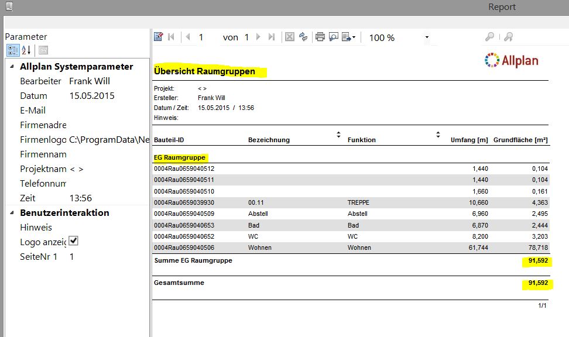Sort by the Bezeichnung column arrows
This screenshot has height=337, width=569.
(338, 135)
